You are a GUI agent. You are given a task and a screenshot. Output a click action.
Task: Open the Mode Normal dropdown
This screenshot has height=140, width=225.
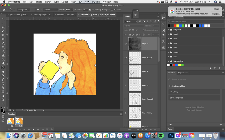point(50,10)
